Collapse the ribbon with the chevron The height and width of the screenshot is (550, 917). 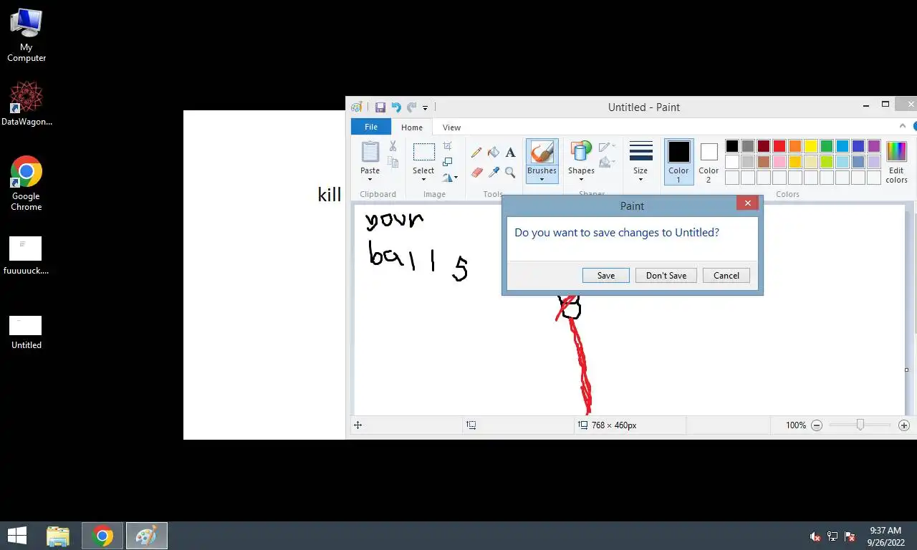[x=903, y=126]
